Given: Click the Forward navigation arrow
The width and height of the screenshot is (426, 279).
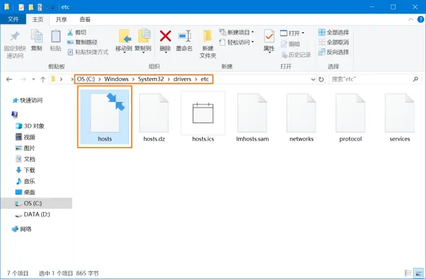Looking at the screenshot, I should point(23,79).
